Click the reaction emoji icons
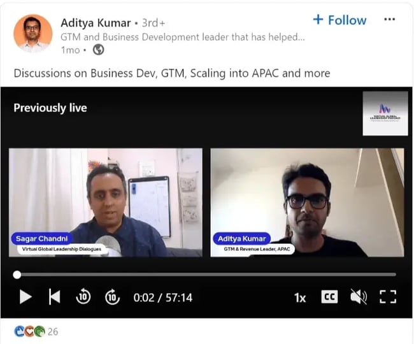The height and width of the screenshot is (344, 414). [x=29, y=331]
